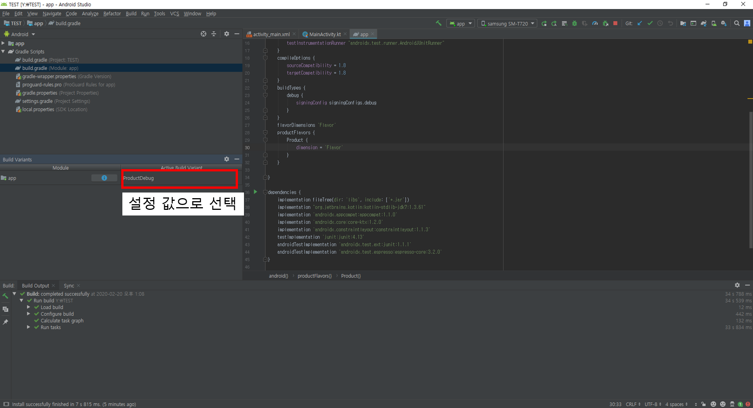Open the Android project view dropdown
This screenshot has height=408, width=753.
click(x=23, y=34)
